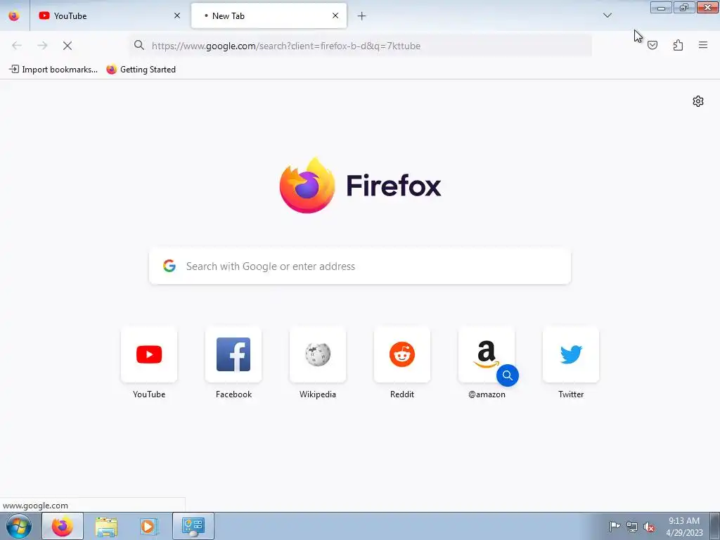
Task: Open the Save to Pocket icon
Action: 652,45
